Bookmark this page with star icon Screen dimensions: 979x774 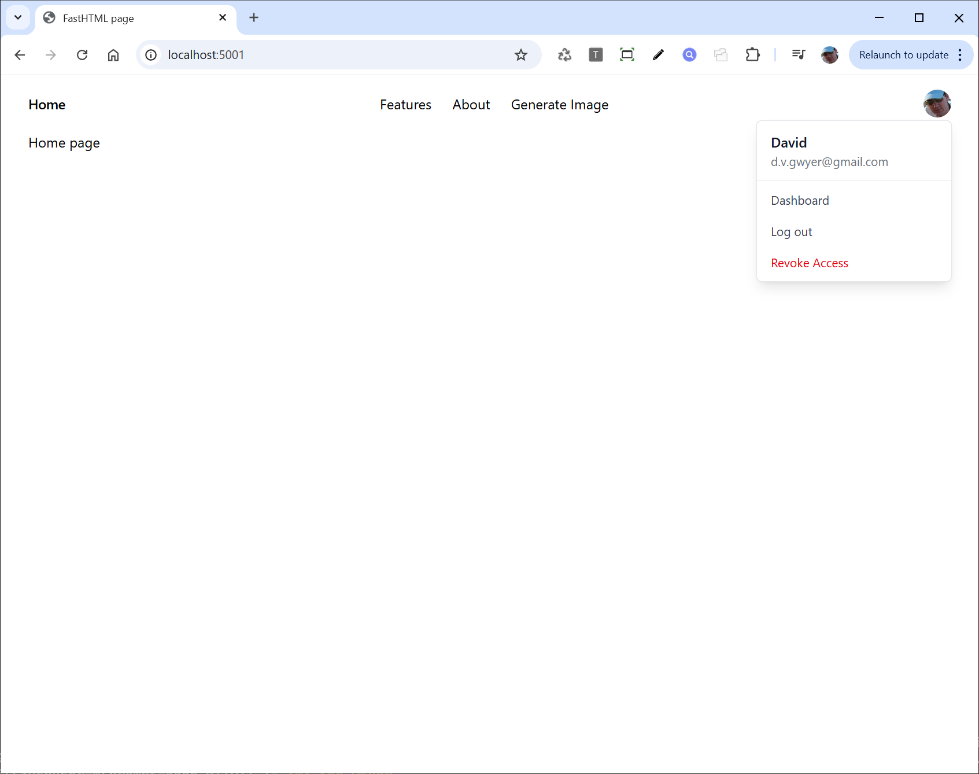520,55
